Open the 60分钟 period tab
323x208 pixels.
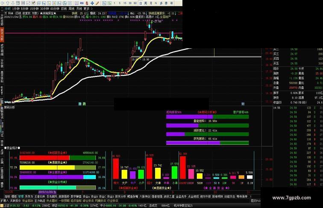click(55, 9)
